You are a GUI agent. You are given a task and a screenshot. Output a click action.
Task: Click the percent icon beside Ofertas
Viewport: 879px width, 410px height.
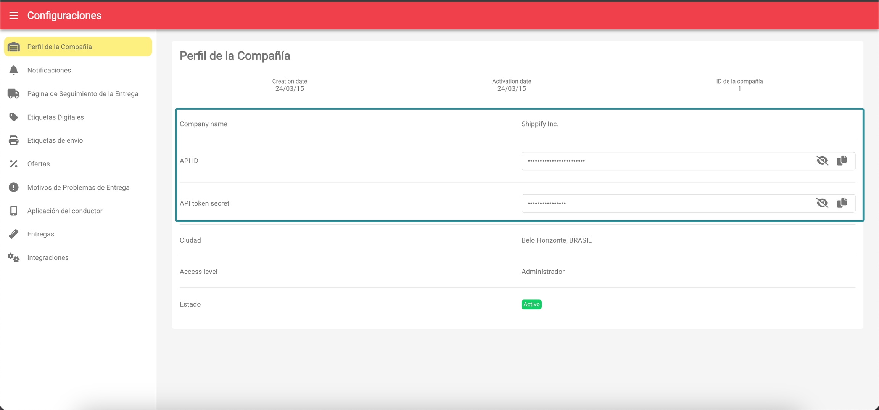tap(14, 164)
